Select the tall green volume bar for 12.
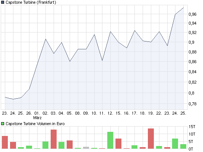This screenshot has height=152, width=203. [x=110, y=140]
